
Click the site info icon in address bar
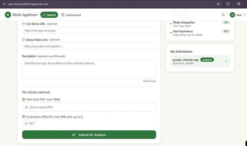(4, 4)
